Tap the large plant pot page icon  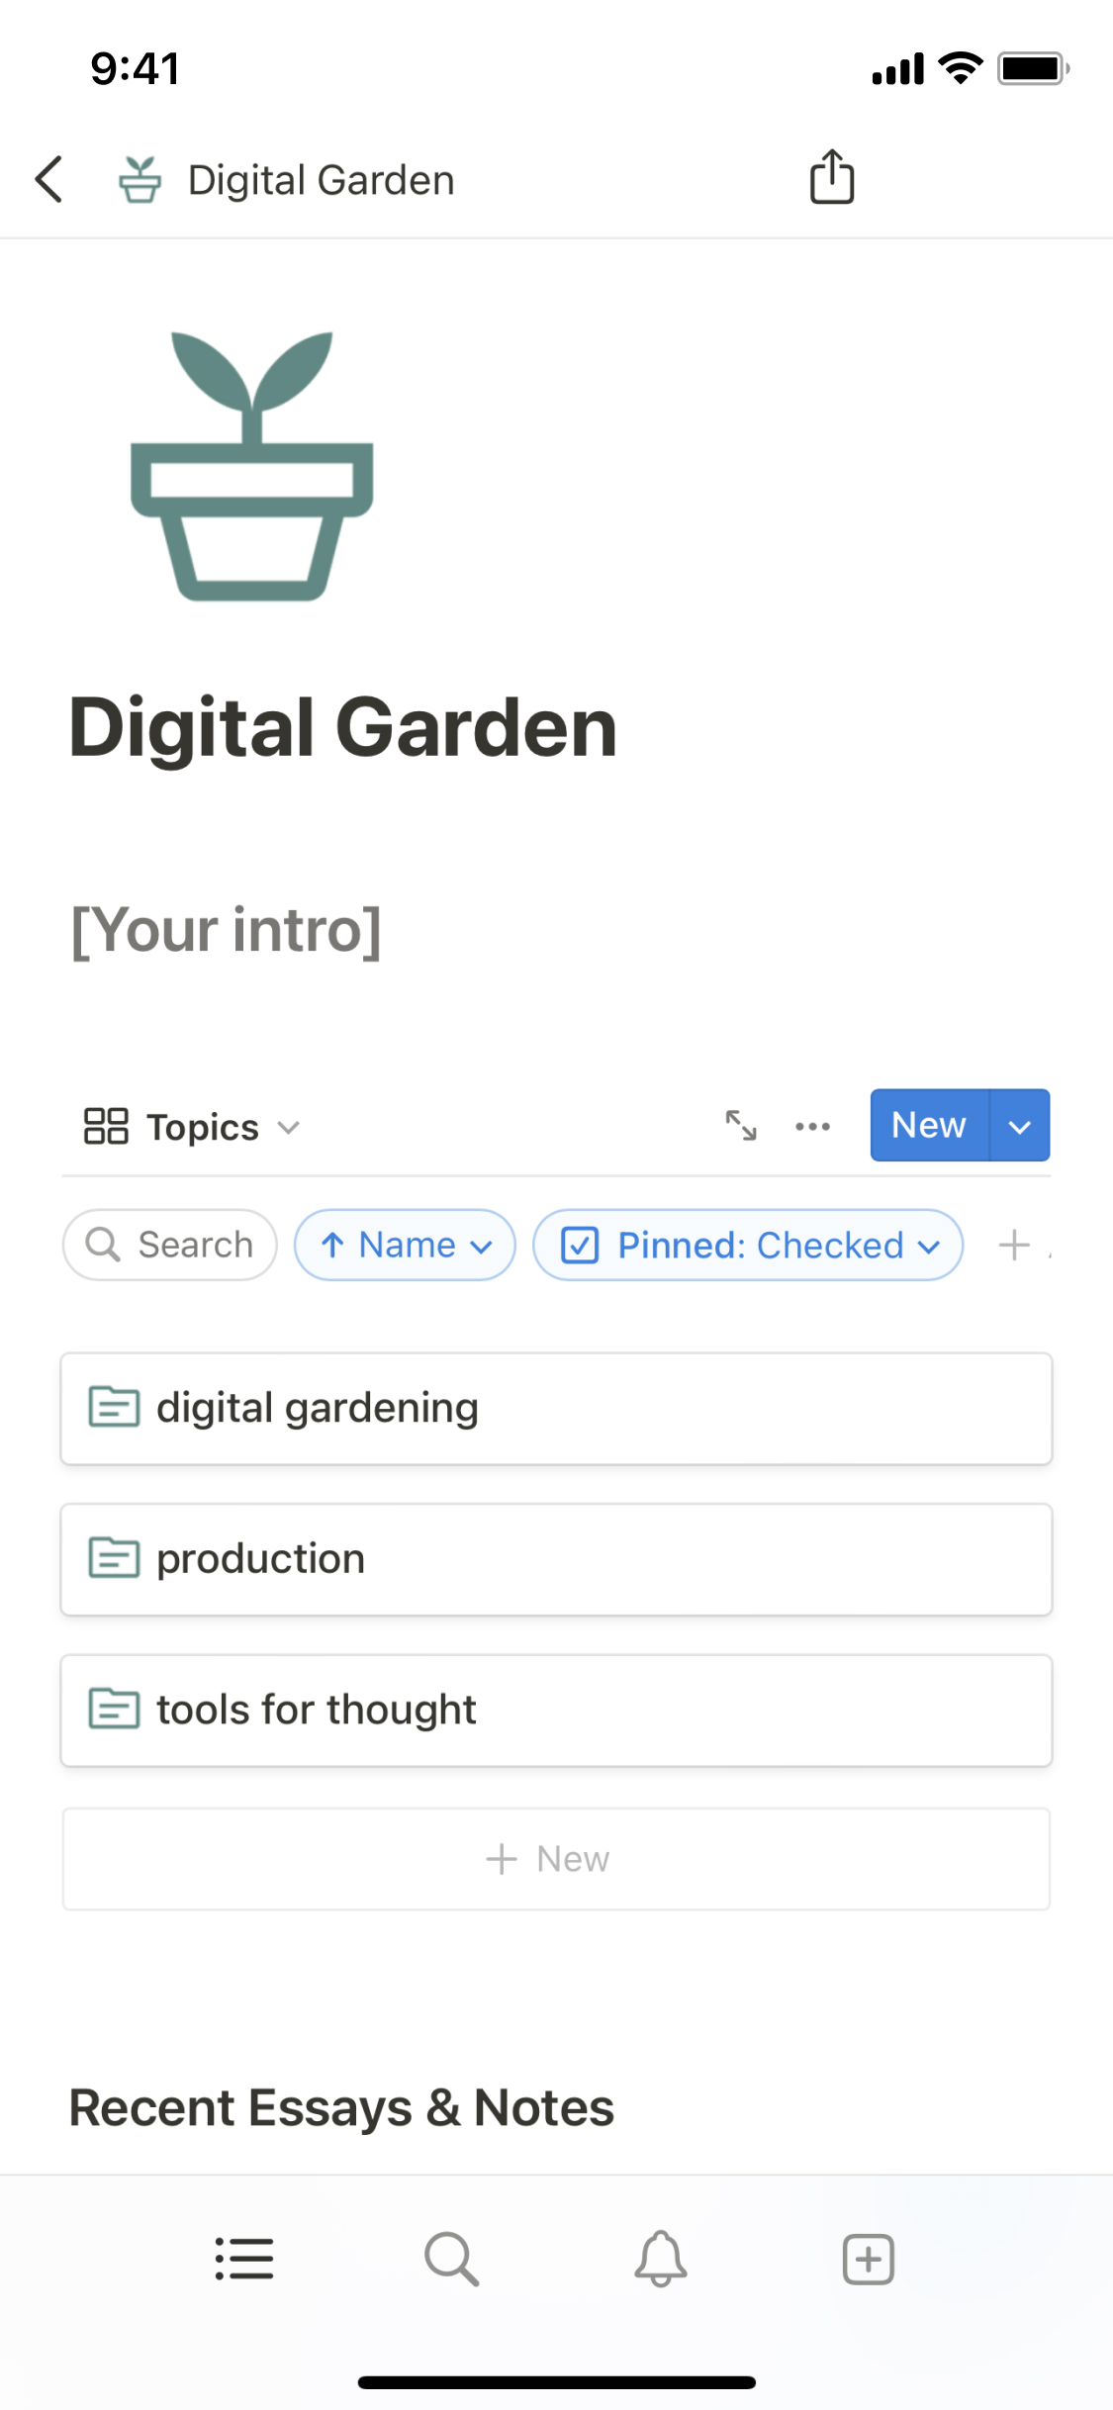tap(252, 467)
